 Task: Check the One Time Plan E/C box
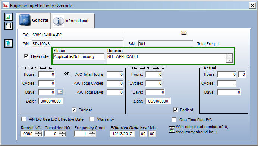coord(174,120)
